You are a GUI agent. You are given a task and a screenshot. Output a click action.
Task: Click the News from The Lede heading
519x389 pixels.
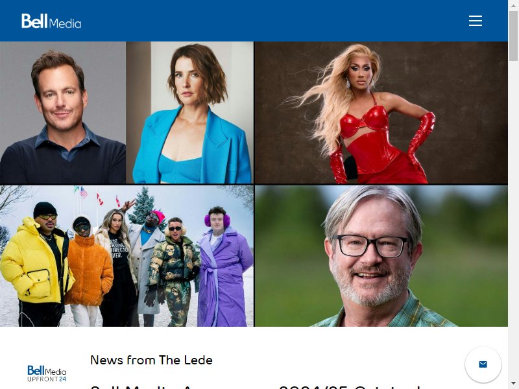click(x=151, y=360)
